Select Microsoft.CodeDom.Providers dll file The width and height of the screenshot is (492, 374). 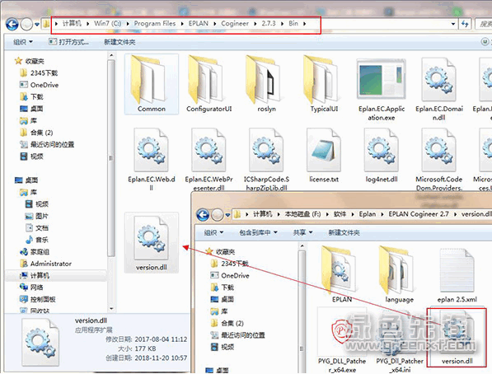point(439,159)
